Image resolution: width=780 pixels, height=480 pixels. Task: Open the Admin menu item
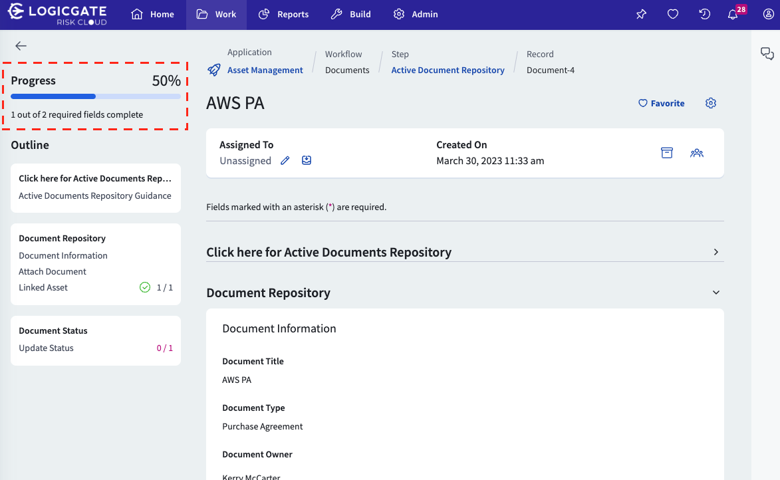tap(416, 15)
